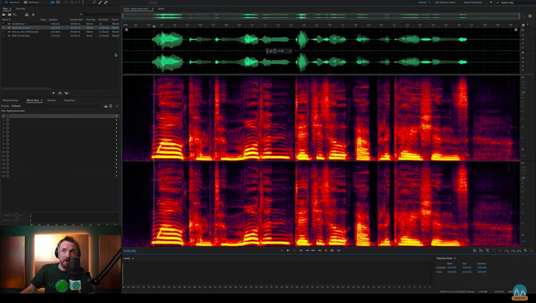Expand the Applications.wav file entry
This screenshot has height=303, width=536.
tap(4, 28)
